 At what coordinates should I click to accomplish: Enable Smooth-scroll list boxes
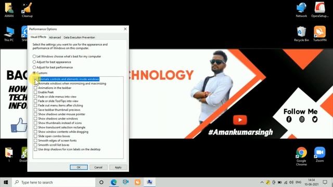(x=35, y=145)
